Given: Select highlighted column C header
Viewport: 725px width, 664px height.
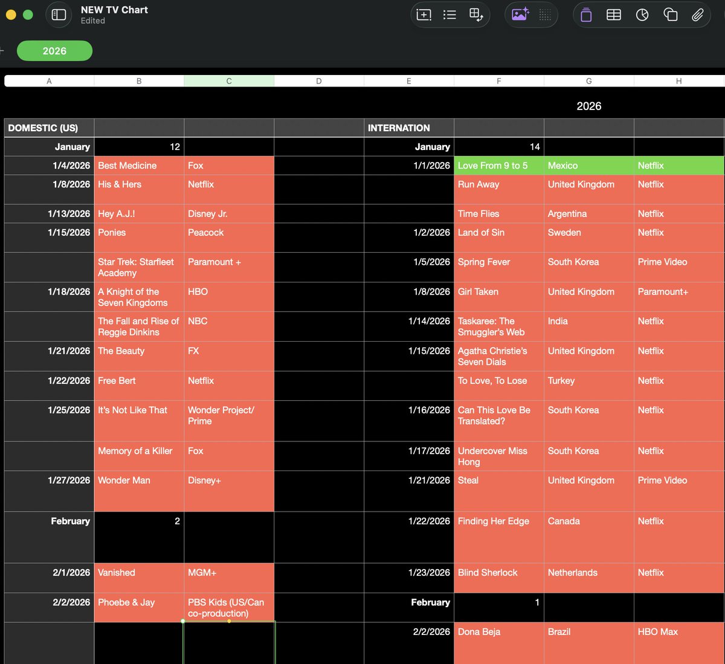Looking at the screenshot, I should (229, 81).
